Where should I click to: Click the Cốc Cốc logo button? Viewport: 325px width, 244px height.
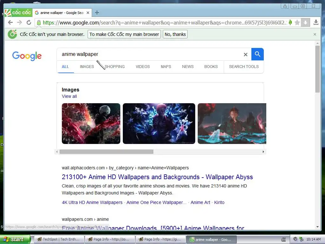click(x=18, y=13)
